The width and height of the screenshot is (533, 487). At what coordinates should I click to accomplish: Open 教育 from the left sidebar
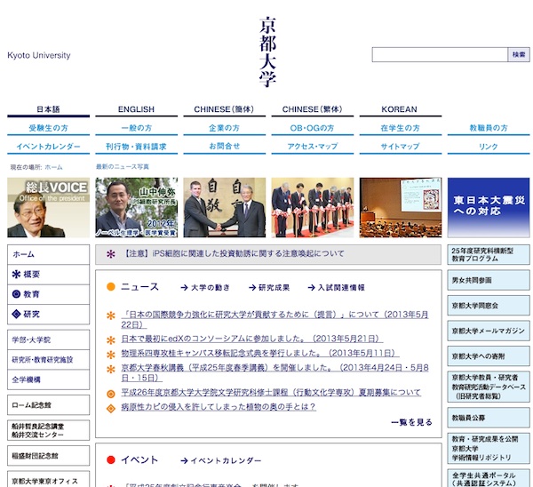coord(31,293)
